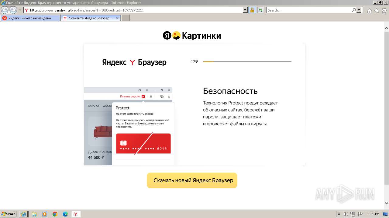Open the File Explorer taskbar icon
Screen dimensions: 389x218
(x=34, y=214)
